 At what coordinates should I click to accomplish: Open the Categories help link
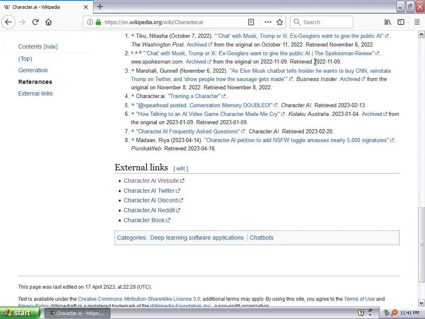131,238
